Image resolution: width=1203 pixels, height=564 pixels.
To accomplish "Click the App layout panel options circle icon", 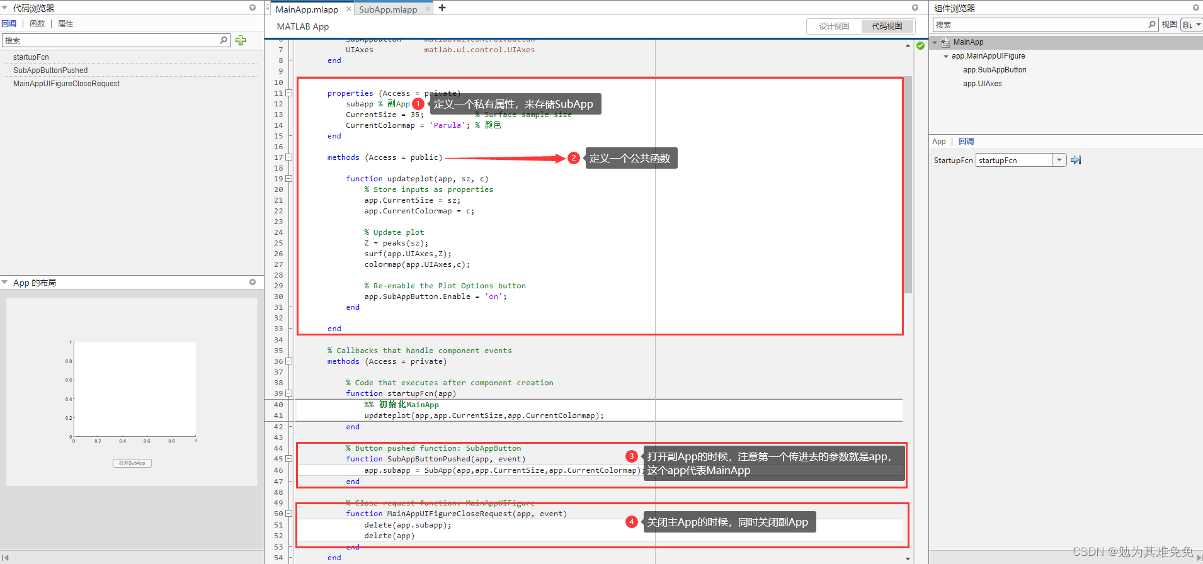I will (253, 282).
